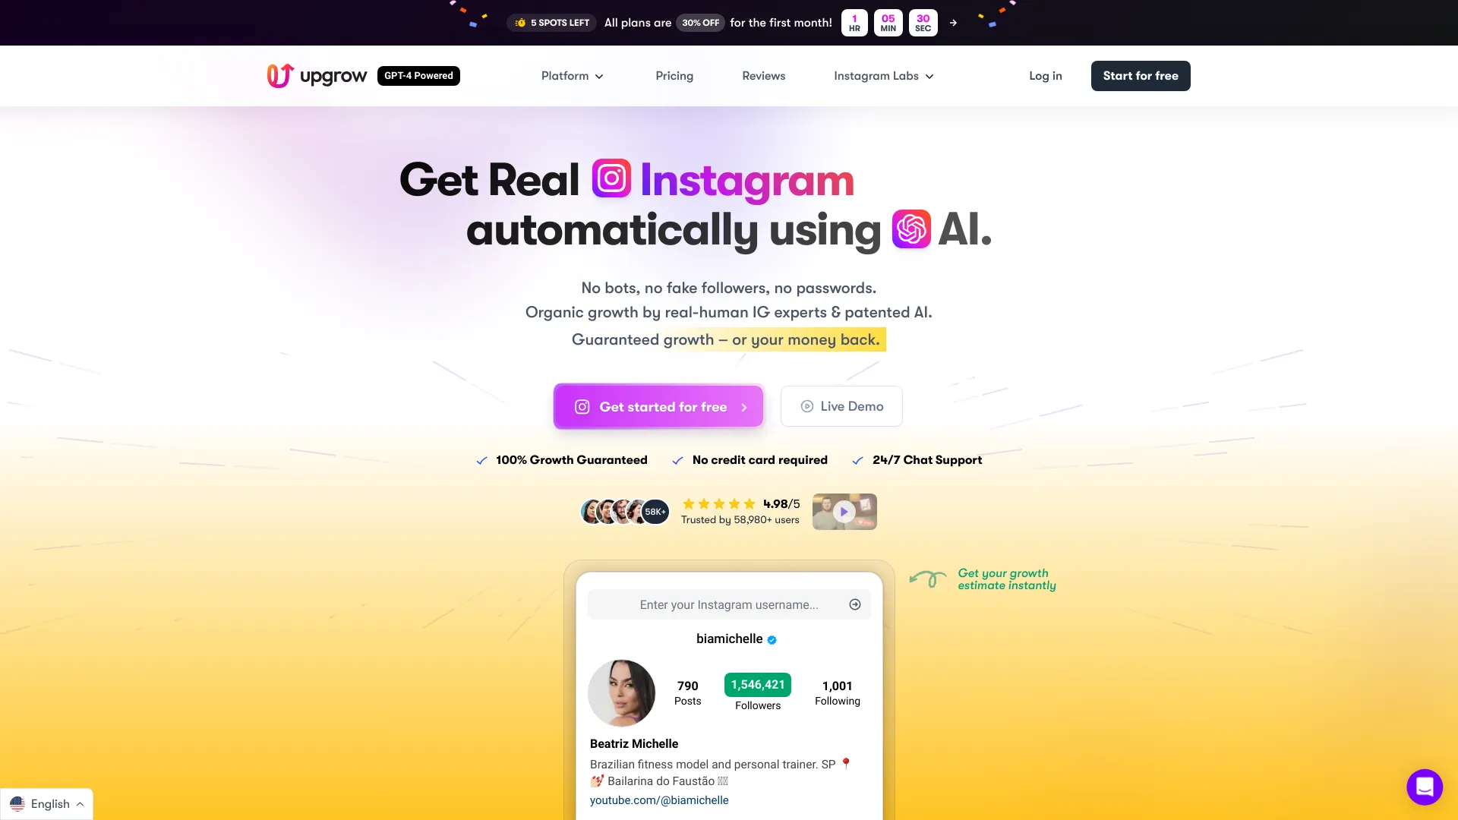The width and height of the screenshot is (1458, 820).
Task: Select the Pricing menu item
Action: point(674,75)
